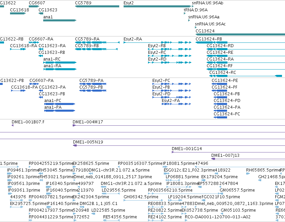
Task: Select protein ana1-PC
Action: (x=53, y=101)
